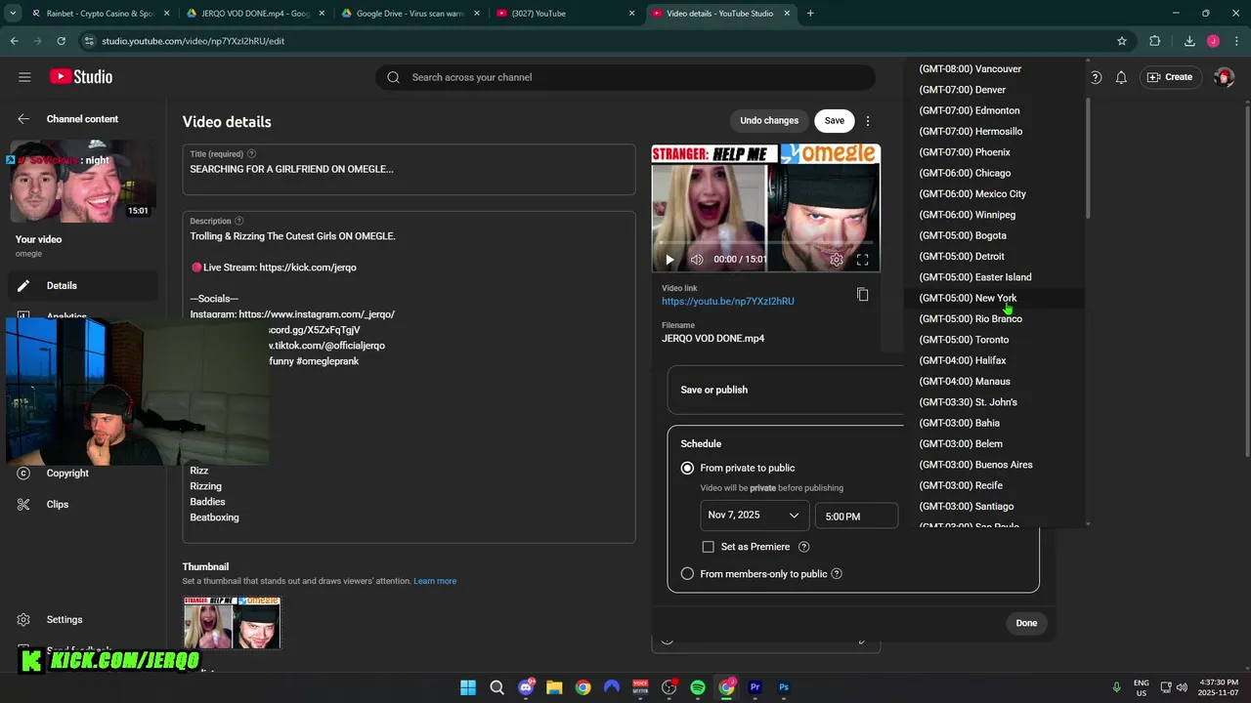This screenshot has height=703, width=1251.
Task: Open the channel account avatar
Action: (1224, 77)
